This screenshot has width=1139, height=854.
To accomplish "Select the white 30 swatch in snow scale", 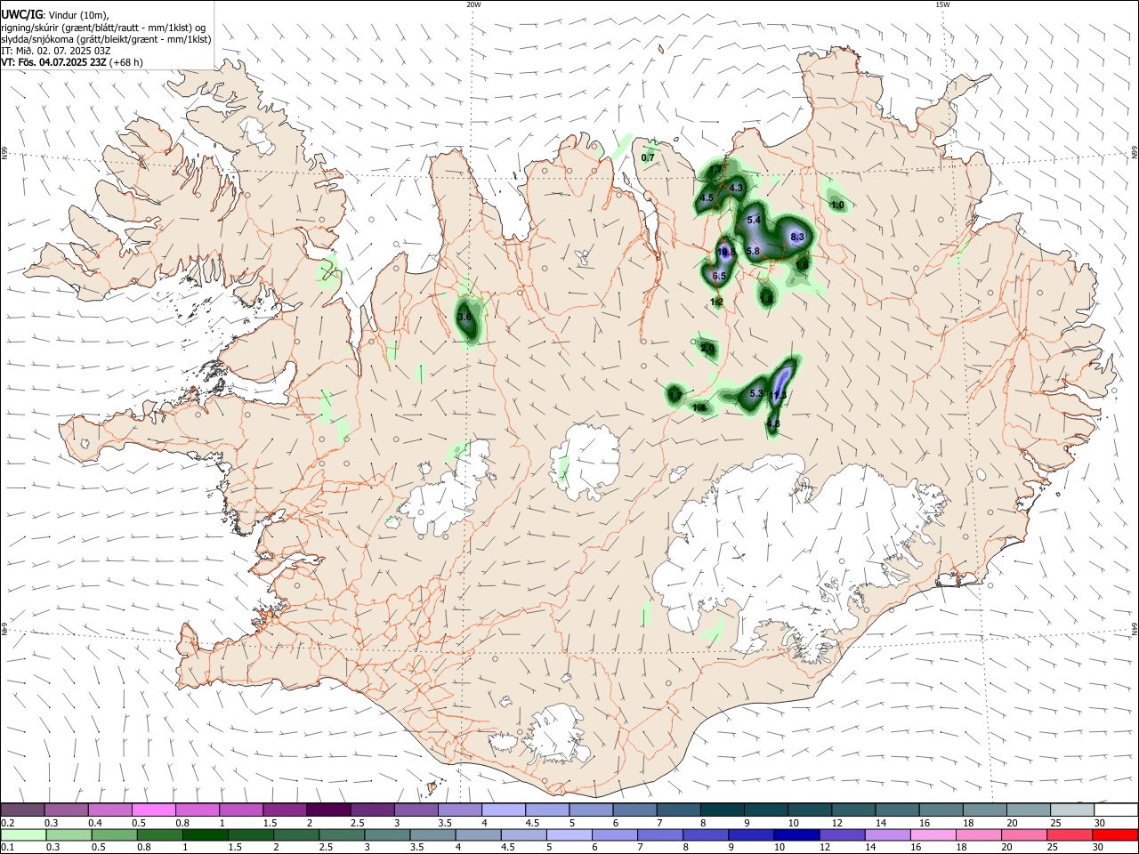I will 1116,810.
